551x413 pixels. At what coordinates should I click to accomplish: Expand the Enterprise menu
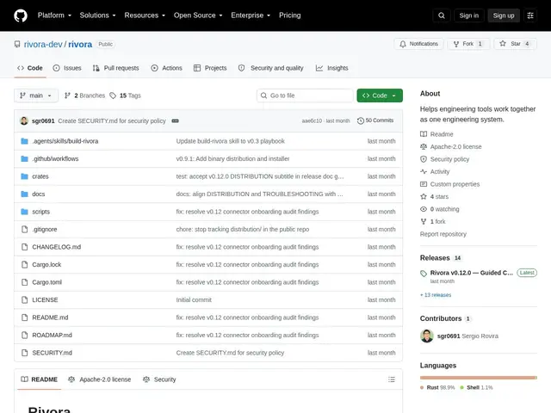click(251, 15)
